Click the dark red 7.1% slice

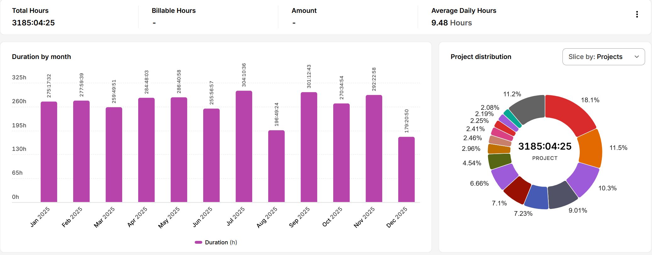tap(517, 189)
